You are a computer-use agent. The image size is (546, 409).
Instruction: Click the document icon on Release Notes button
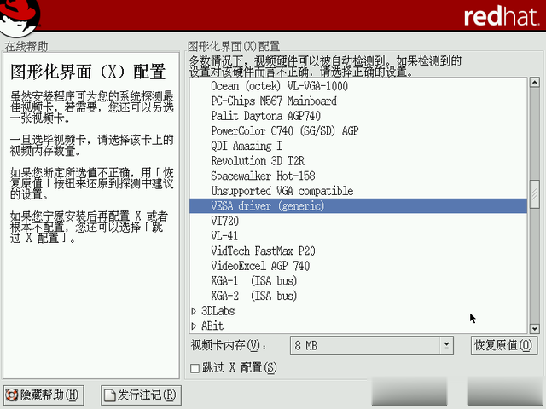pos(110,395)
